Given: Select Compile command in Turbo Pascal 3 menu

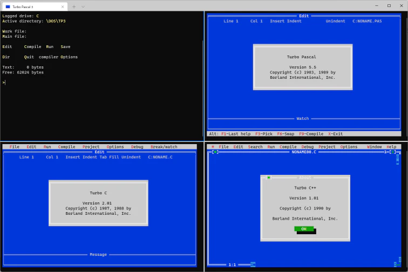Looking at the screenshot, I should [x=32, y=46].
